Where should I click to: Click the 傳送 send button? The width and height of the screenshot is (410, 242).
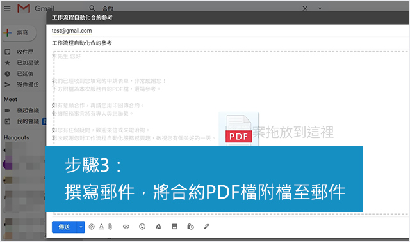(x=64, y=227)
